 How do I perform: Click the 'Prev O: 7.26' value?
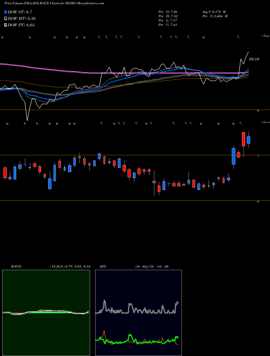click(x=168, y=11)
